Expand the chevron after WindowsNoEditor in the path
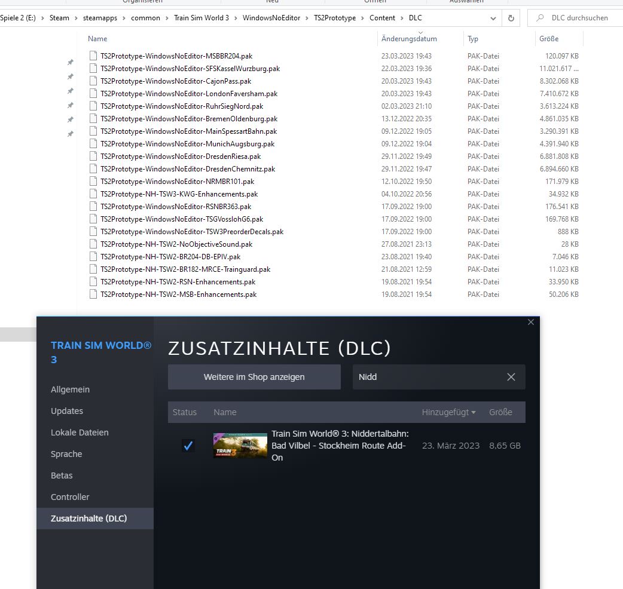 307,18
